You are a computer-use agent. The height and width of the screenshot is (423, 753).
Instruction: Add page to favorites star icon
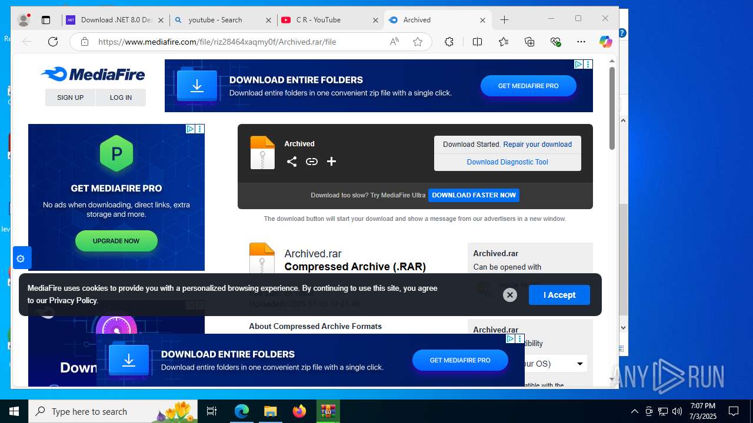tap(418, 42)
